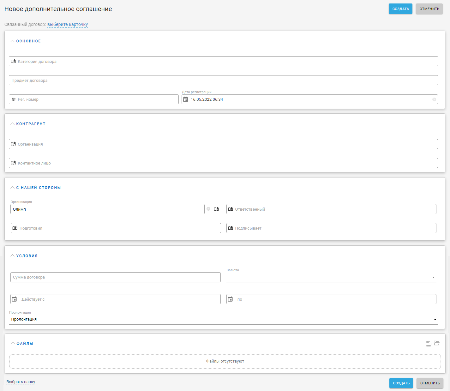The image size is (450, 391).
Task: Open directory lookup icon in Категория договора field
Action: click(13, 61)
